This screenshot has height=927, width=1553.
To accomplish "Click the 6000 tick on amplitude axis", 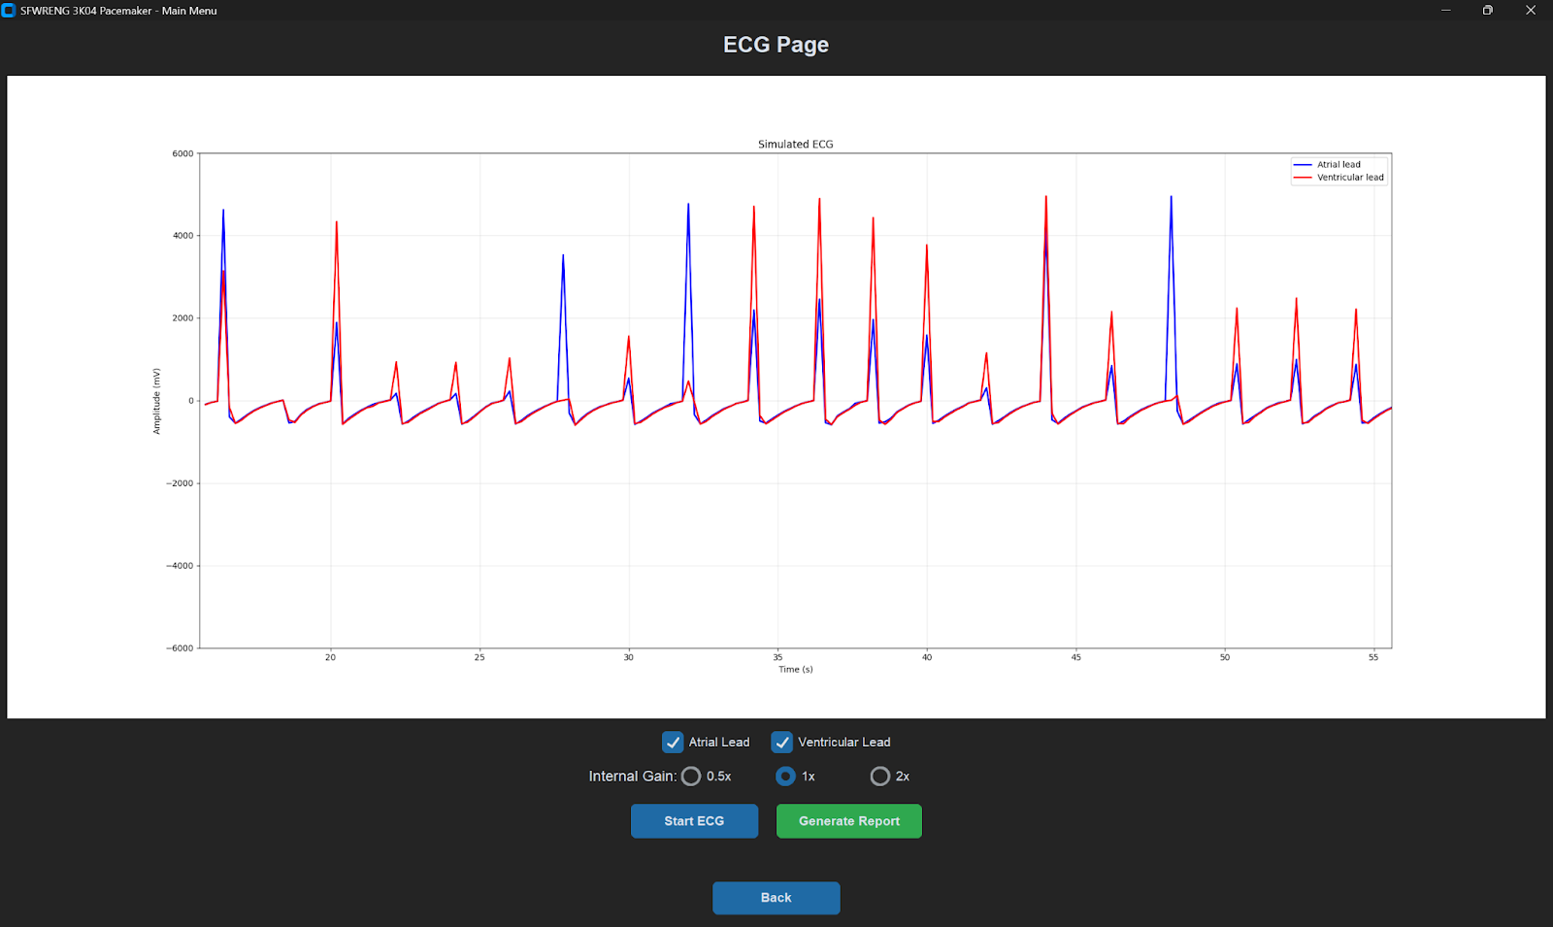I will (x=182, y=154).
